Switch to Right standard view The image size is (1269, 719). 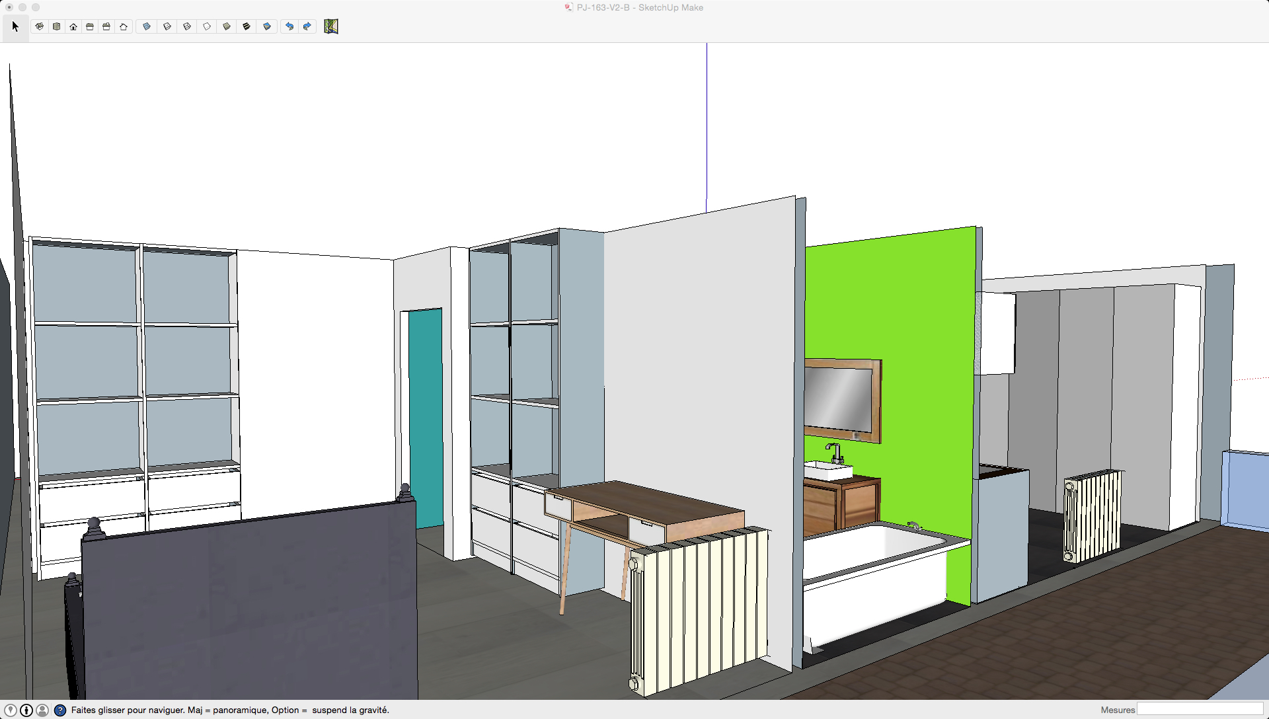(x=90, y=26)
